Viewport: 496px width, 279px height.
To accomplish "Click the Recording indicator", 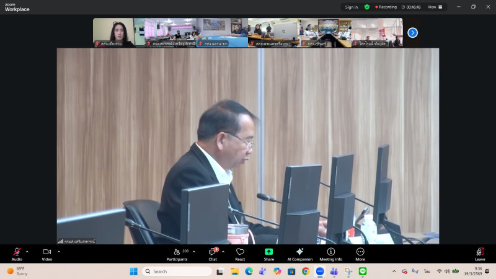I will click(x=386, y=7).
